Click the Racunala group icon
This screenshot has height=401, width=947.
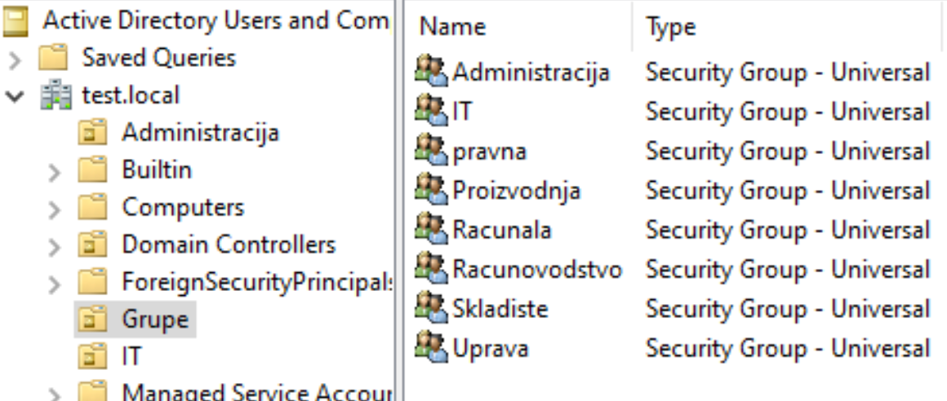tap(431, 229)
